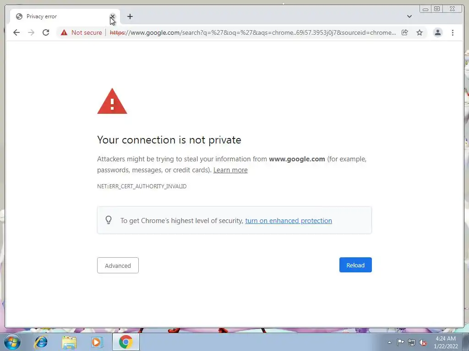Bookmark this page with the star icon
The image size is (469, 351).
[x=420, y=32]
